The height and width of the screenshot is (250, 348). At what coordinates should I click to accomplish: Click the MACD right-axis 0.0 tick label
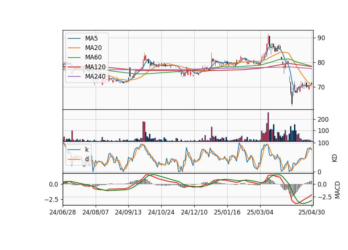322,184
